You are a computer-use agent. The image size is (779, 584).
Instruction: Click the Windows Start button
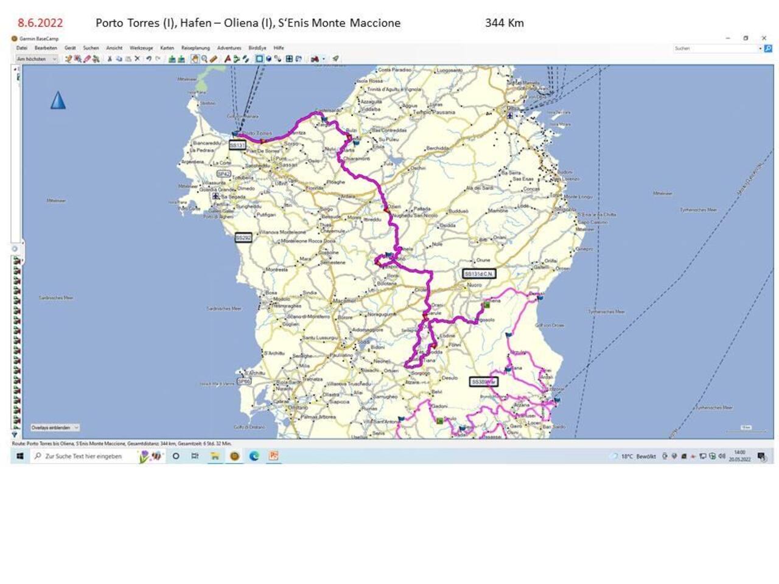[19, 456]
